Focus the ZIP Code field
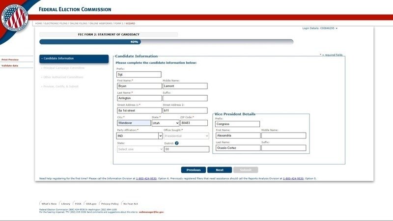The width and height of the screenshot is (393, 221). [x=194, y=123]
